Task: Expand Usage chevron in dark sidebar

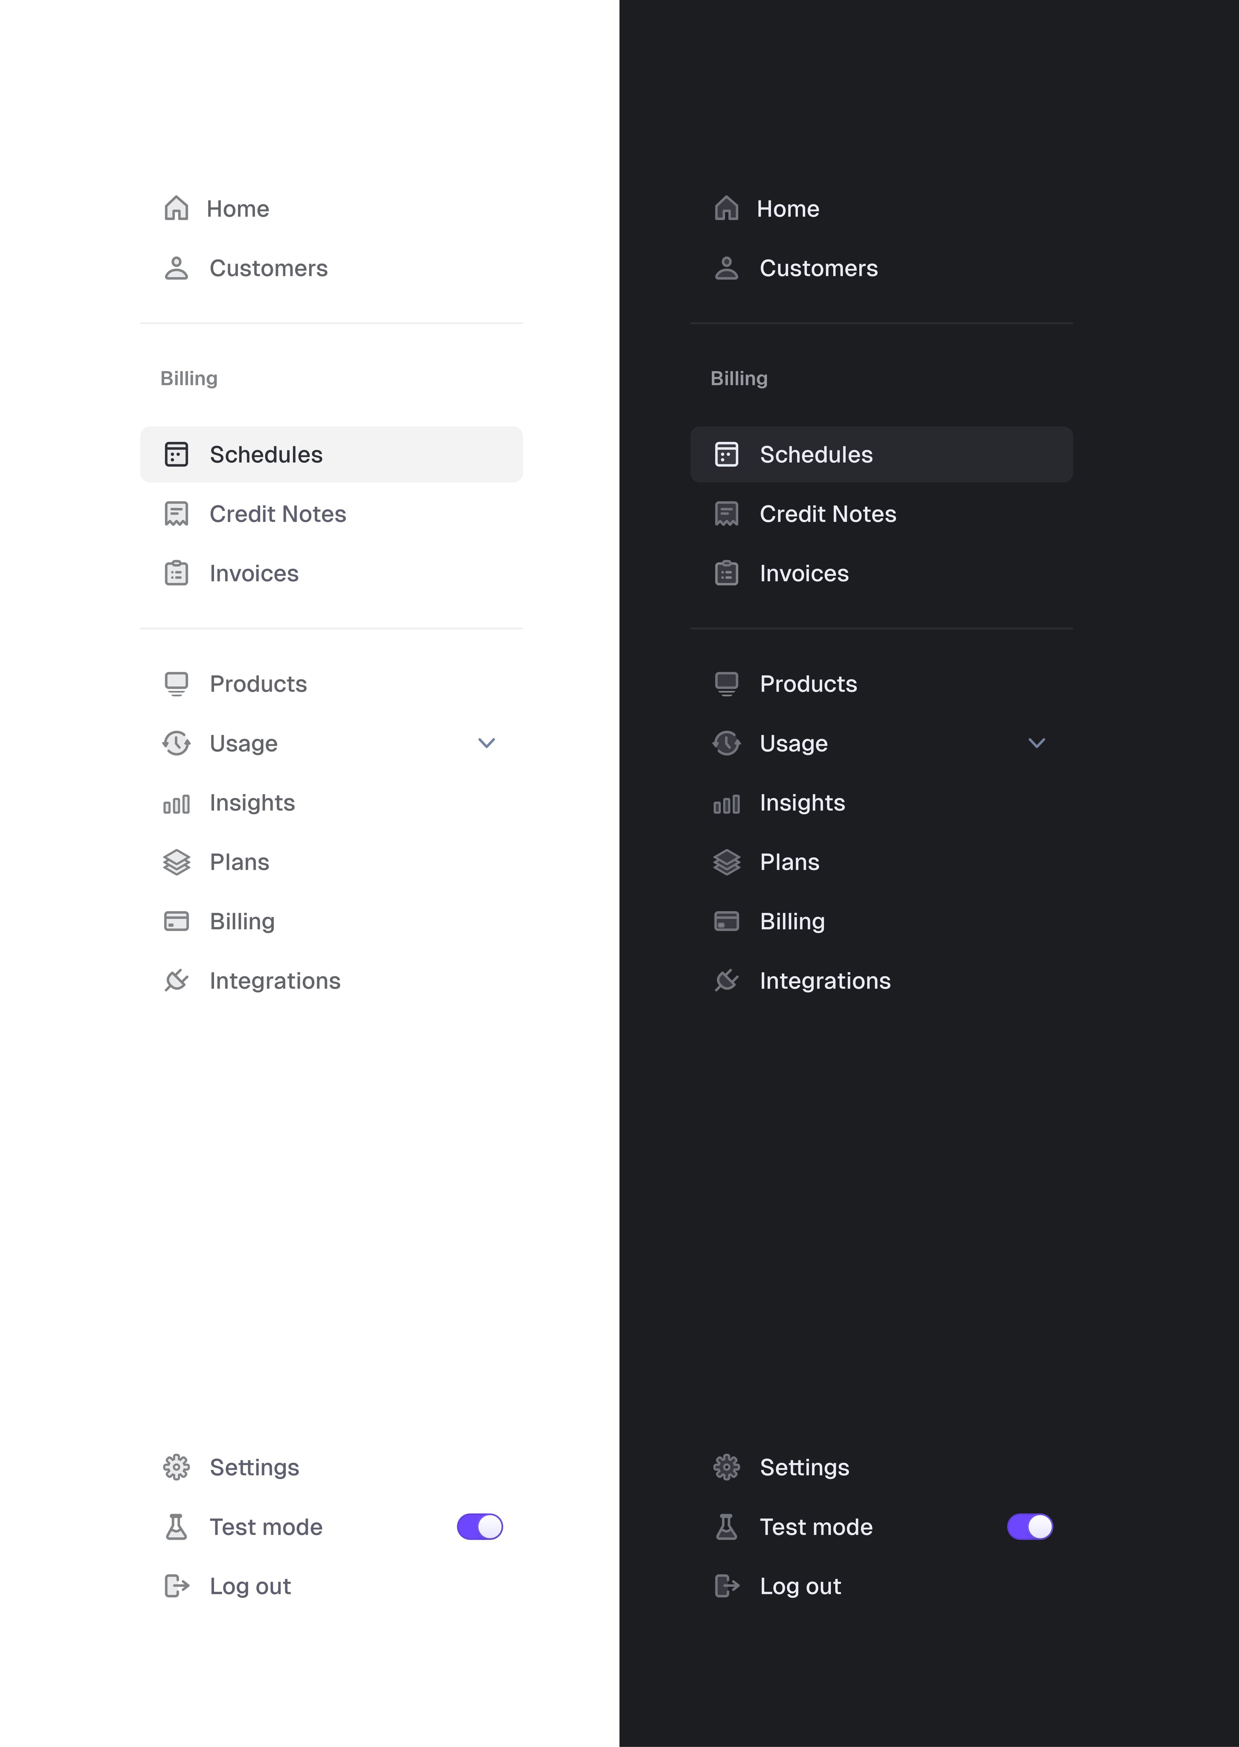Action: (1037, 743)
